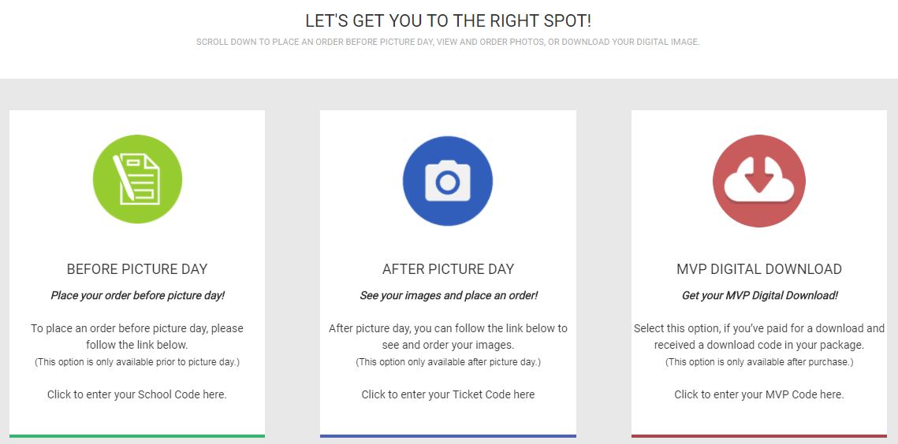Click the green bar under Before Picture Day
This screenshot has height=444, width=898.
pyautogui.click(x=137, y=435)
